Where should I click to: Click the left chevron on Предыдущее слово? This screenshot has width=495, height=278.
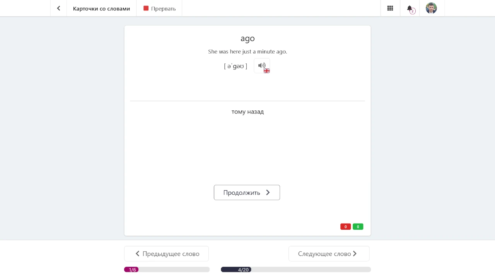click(137, 254)
